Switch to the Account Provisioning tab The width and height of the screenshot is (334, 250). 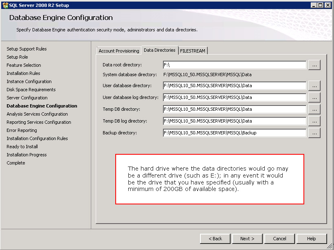coord(119,51)
